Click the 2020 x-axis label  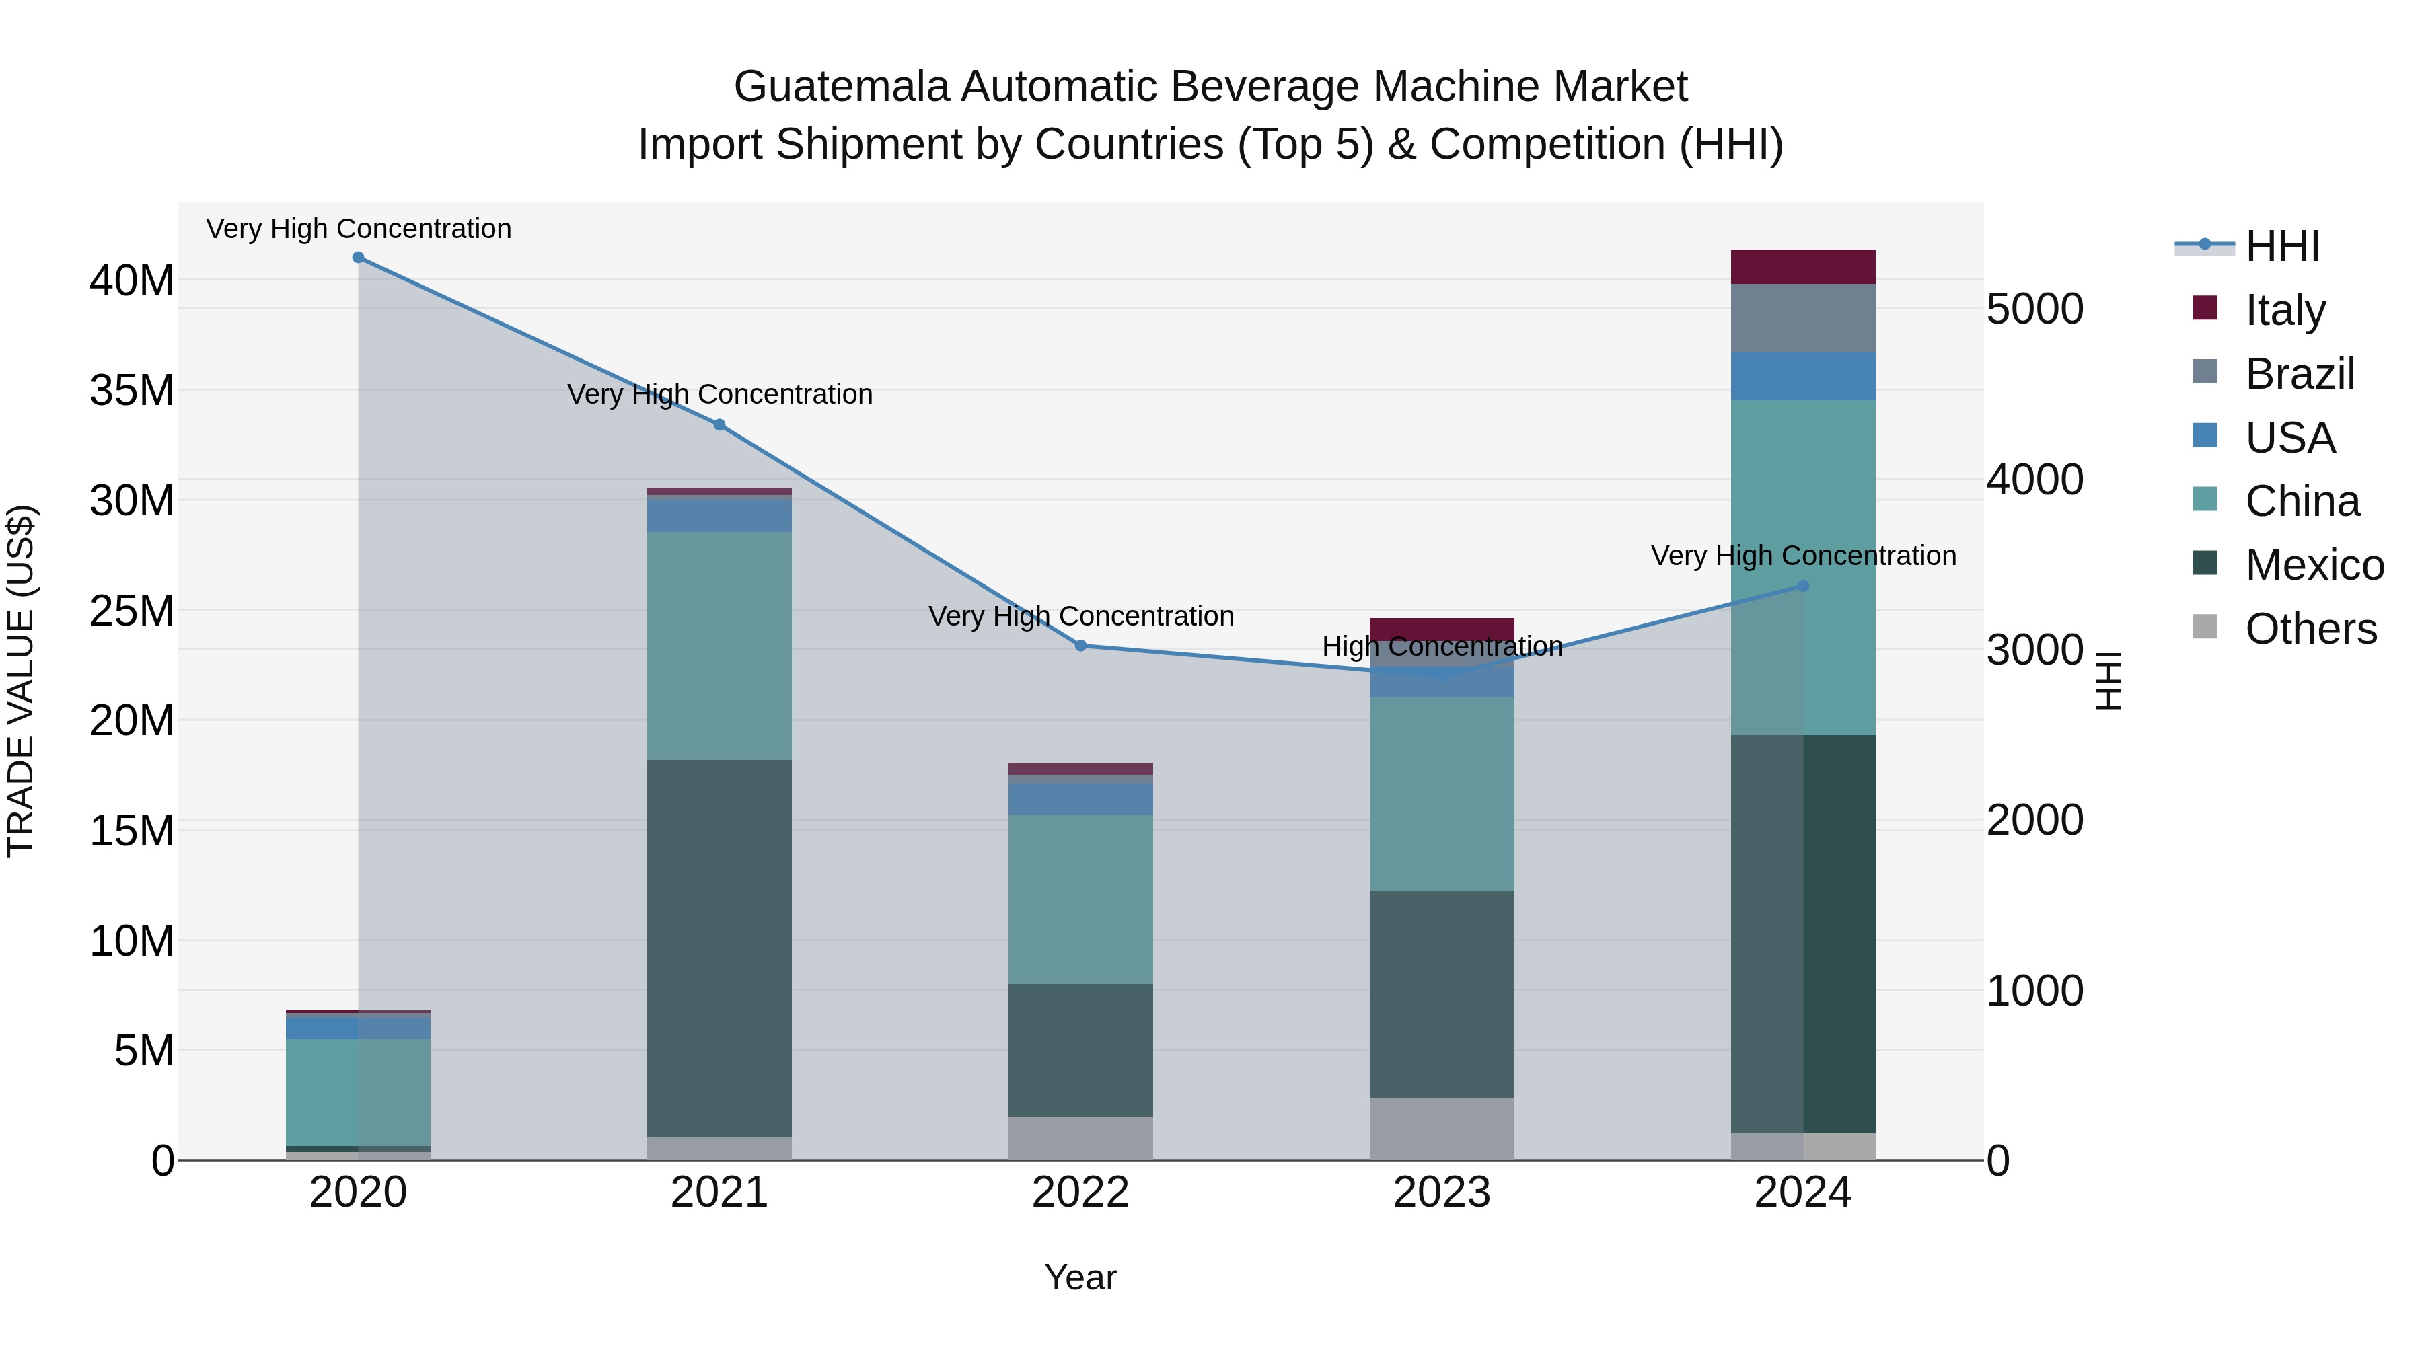(358, 1193)
